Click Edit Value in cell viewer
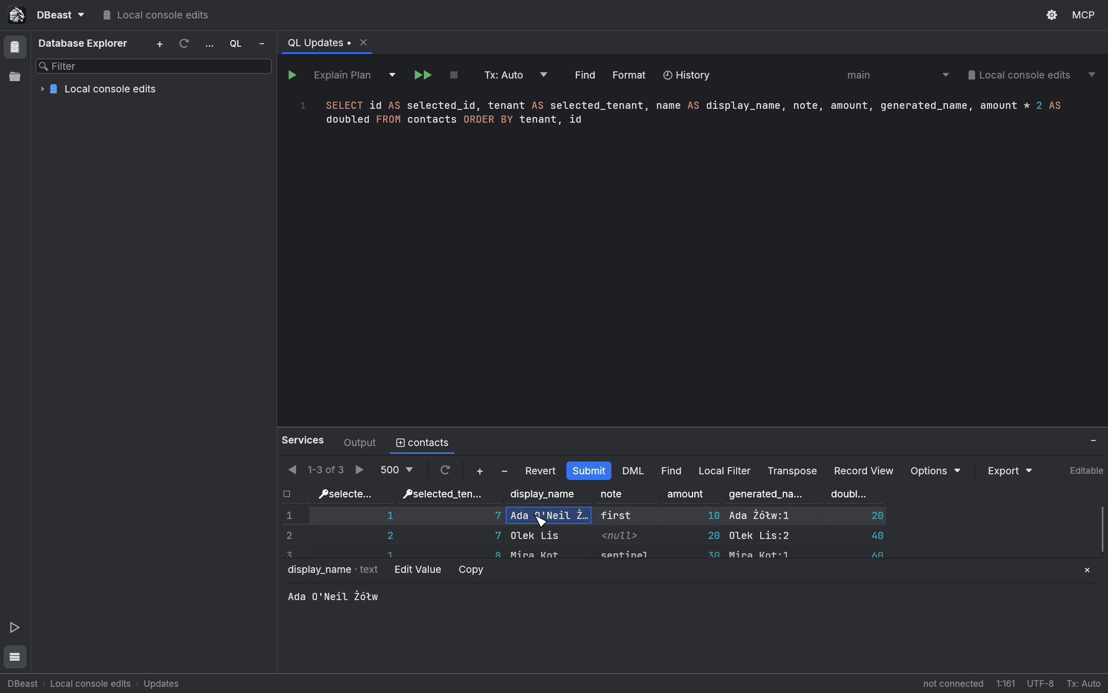The image size is (1108, 693). coord(418,569)
